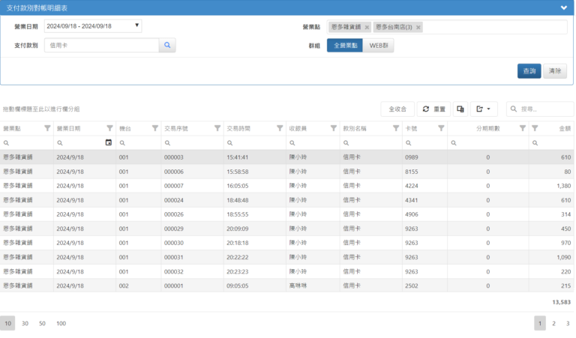
Task: Click search icon in 分期期數 filter cell
Action: click(x=454, y=142)
